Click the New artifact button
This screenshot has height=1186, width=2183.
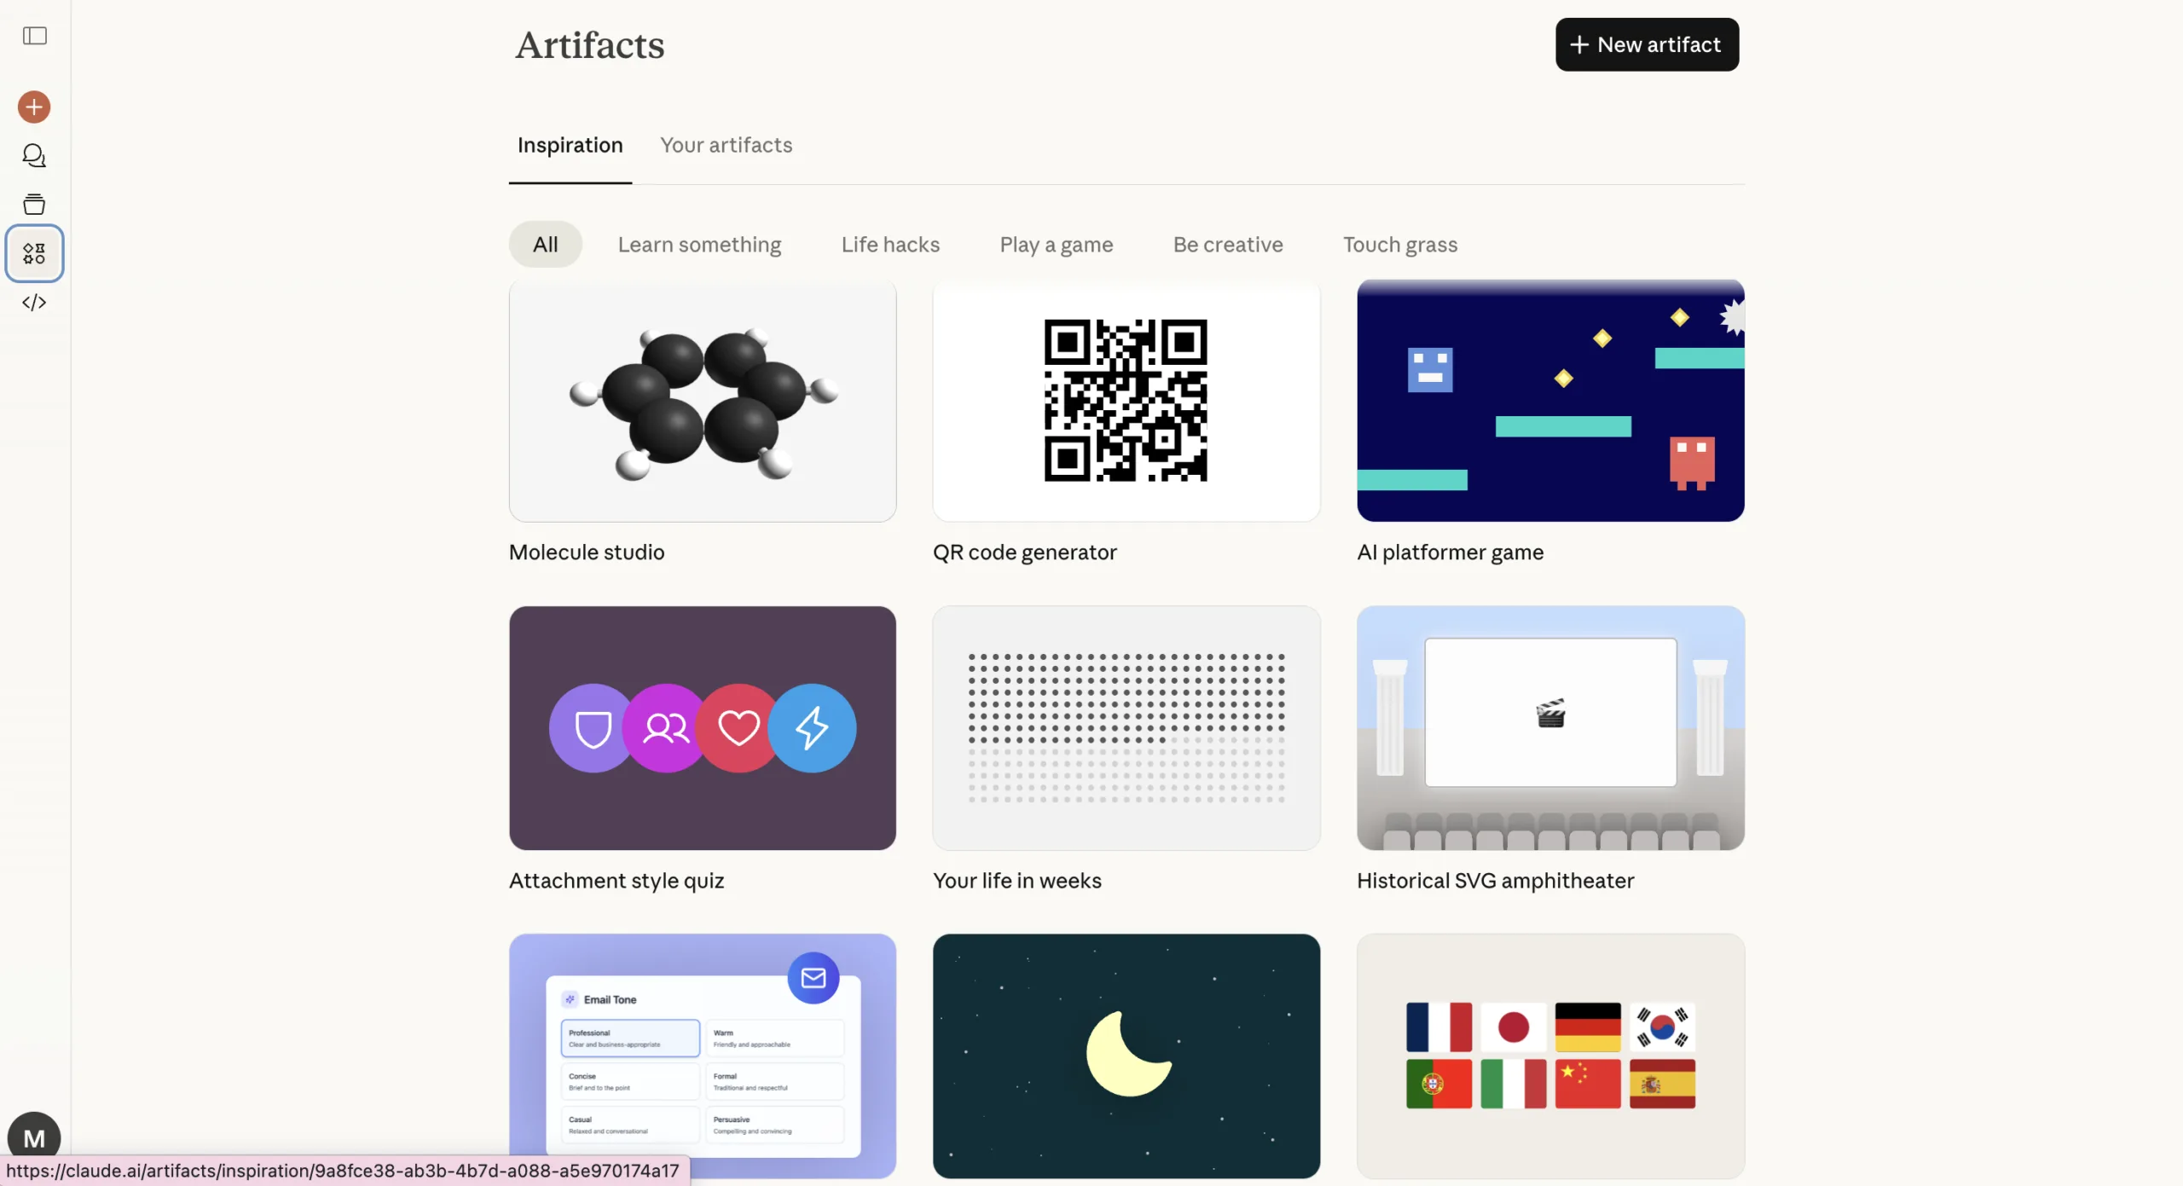(1646, 44)
